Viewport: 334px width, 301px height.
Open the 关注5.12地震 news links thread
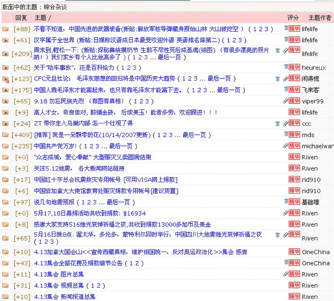tap(79, 168)
